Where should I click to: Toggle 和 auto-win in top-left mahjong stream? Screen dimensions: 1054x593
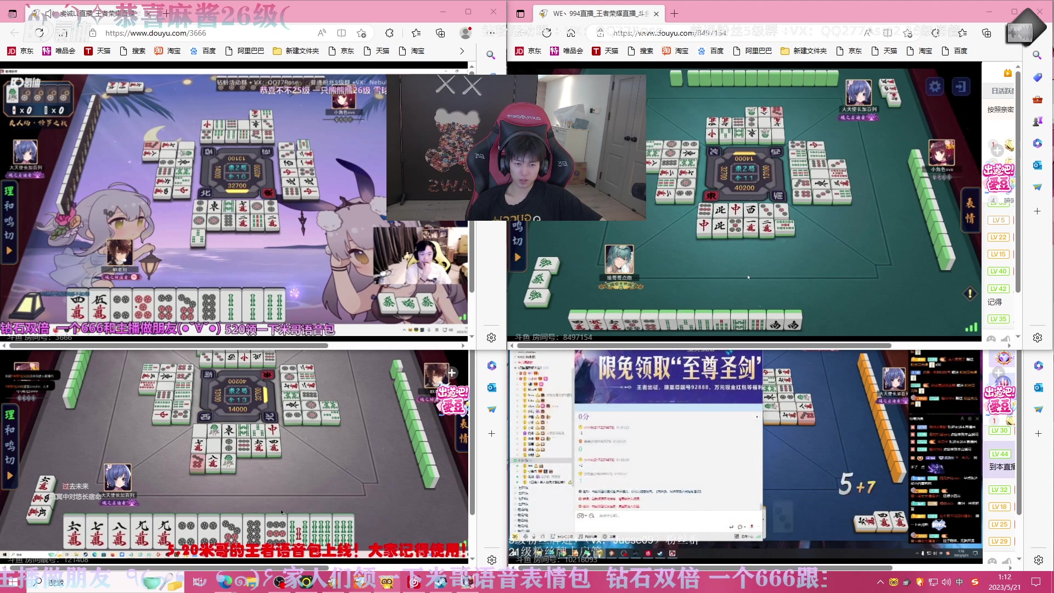click(x=9, y=206)
